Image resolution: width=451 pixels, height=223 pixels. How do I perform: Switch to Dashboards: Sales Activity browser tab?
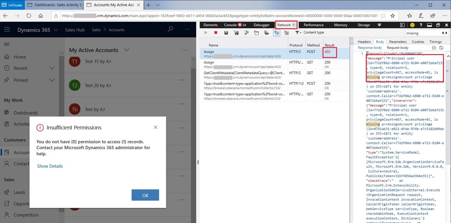pos(54,5)
